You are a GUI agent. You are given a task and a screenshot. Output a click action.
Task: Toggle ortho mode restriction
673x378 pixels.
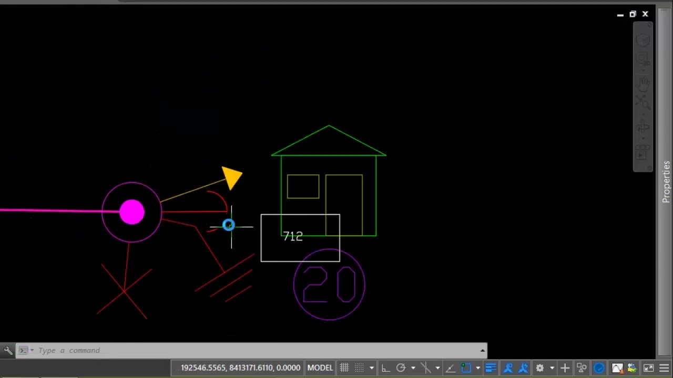click(385, 368)
